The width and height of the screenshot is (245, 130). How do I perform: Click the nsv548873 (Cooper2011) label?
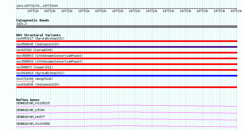35,67
